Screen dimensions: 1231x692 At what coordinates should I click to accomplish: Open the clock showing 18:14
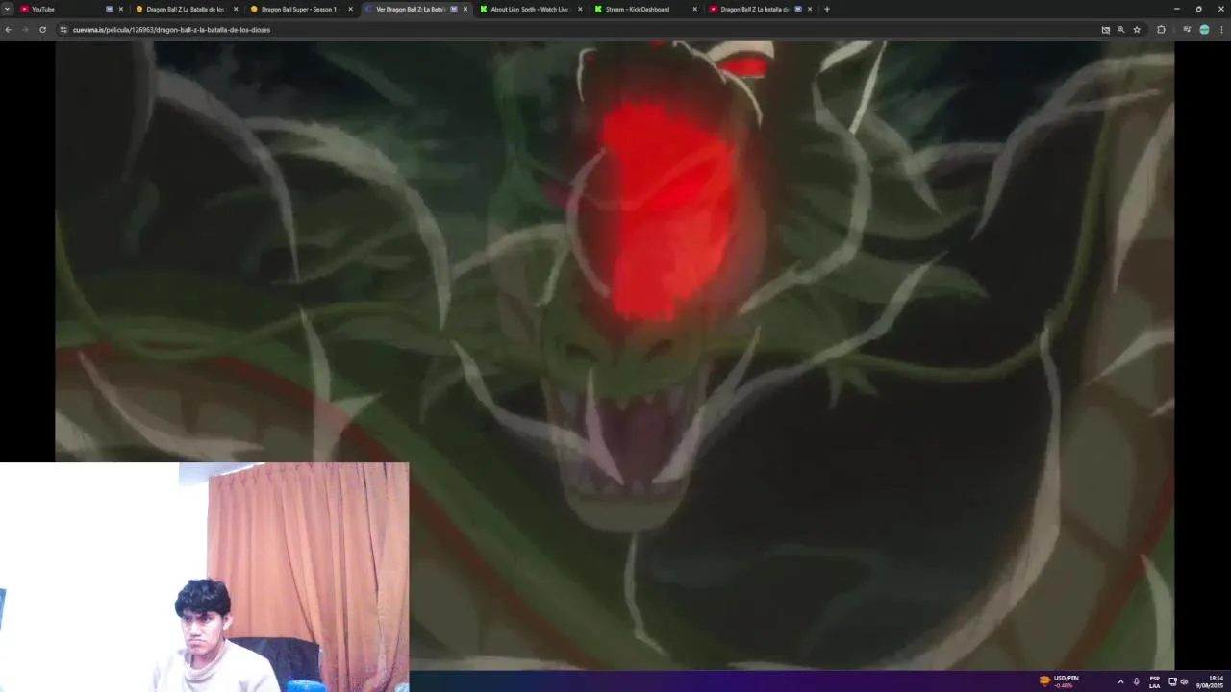click(x=1210, y=681)
